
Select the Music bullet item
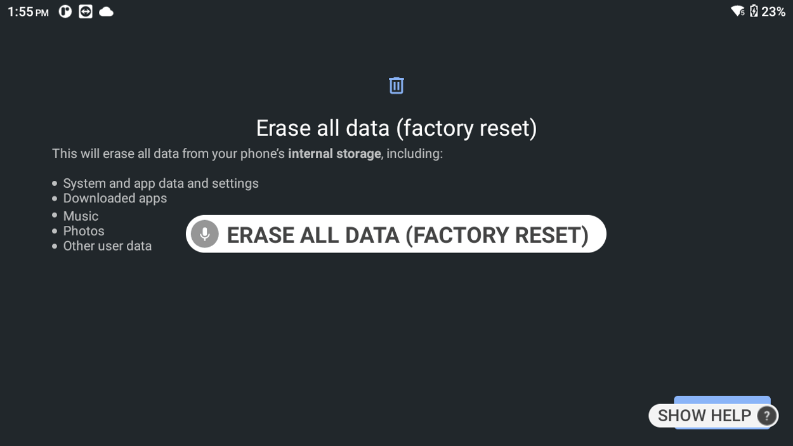click(81, 216)
